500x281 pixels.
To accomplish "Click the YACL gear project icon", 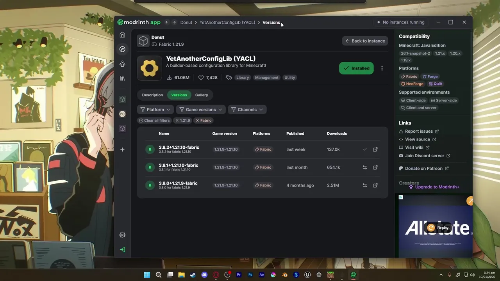I will pyautogui.click(x=149, y=68).
